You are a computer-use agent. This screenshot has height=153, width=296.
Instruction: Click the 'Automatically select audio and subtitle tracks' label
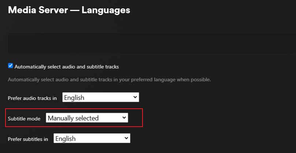coord(66,67)
